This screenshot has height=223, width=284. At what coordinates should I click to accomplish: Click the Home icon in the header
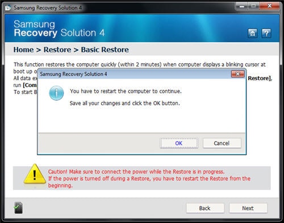point(252,34)
